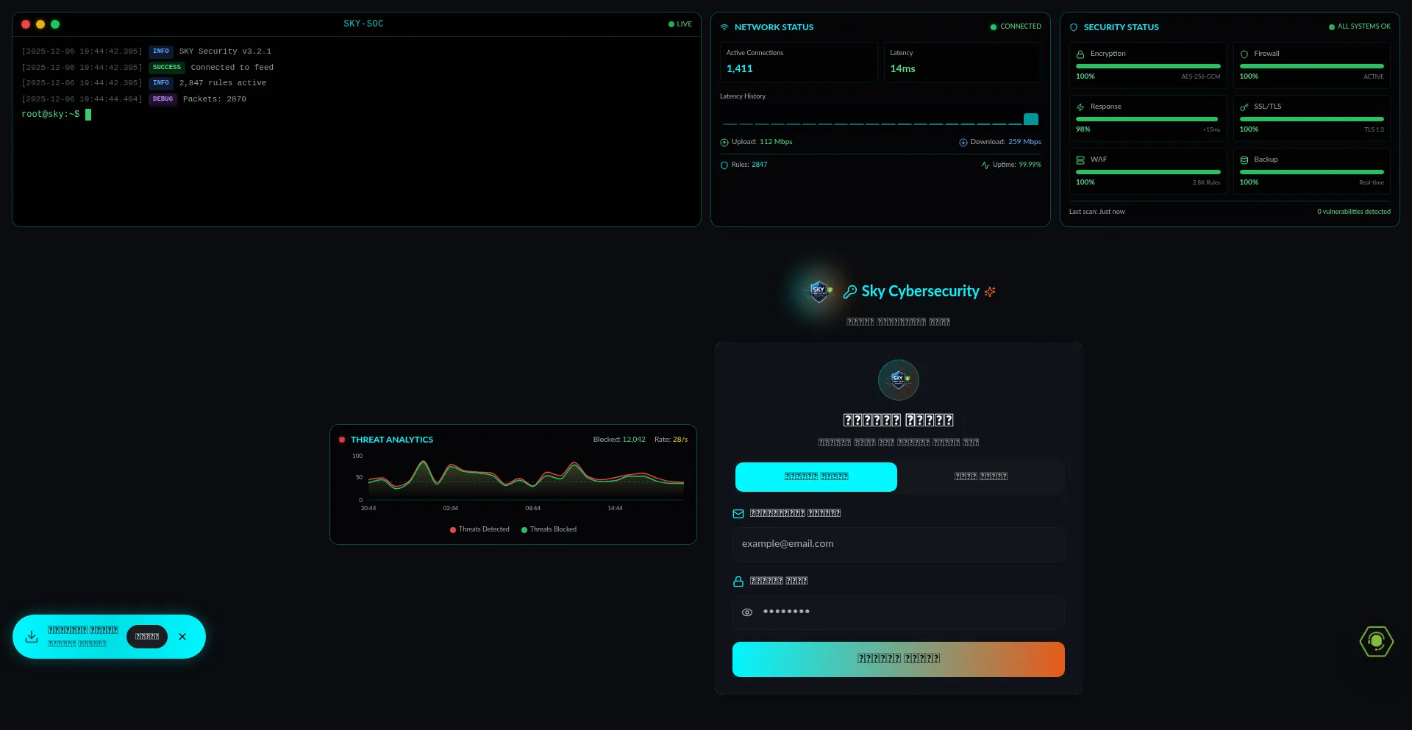Switch to the right-hand signup tab
Viewport: 1412px width, 730px height.
(980, 476)
